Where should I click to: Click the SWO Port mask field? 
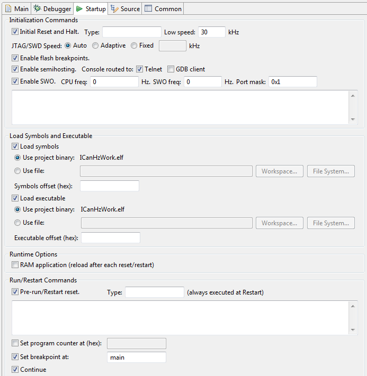(292, 82)
